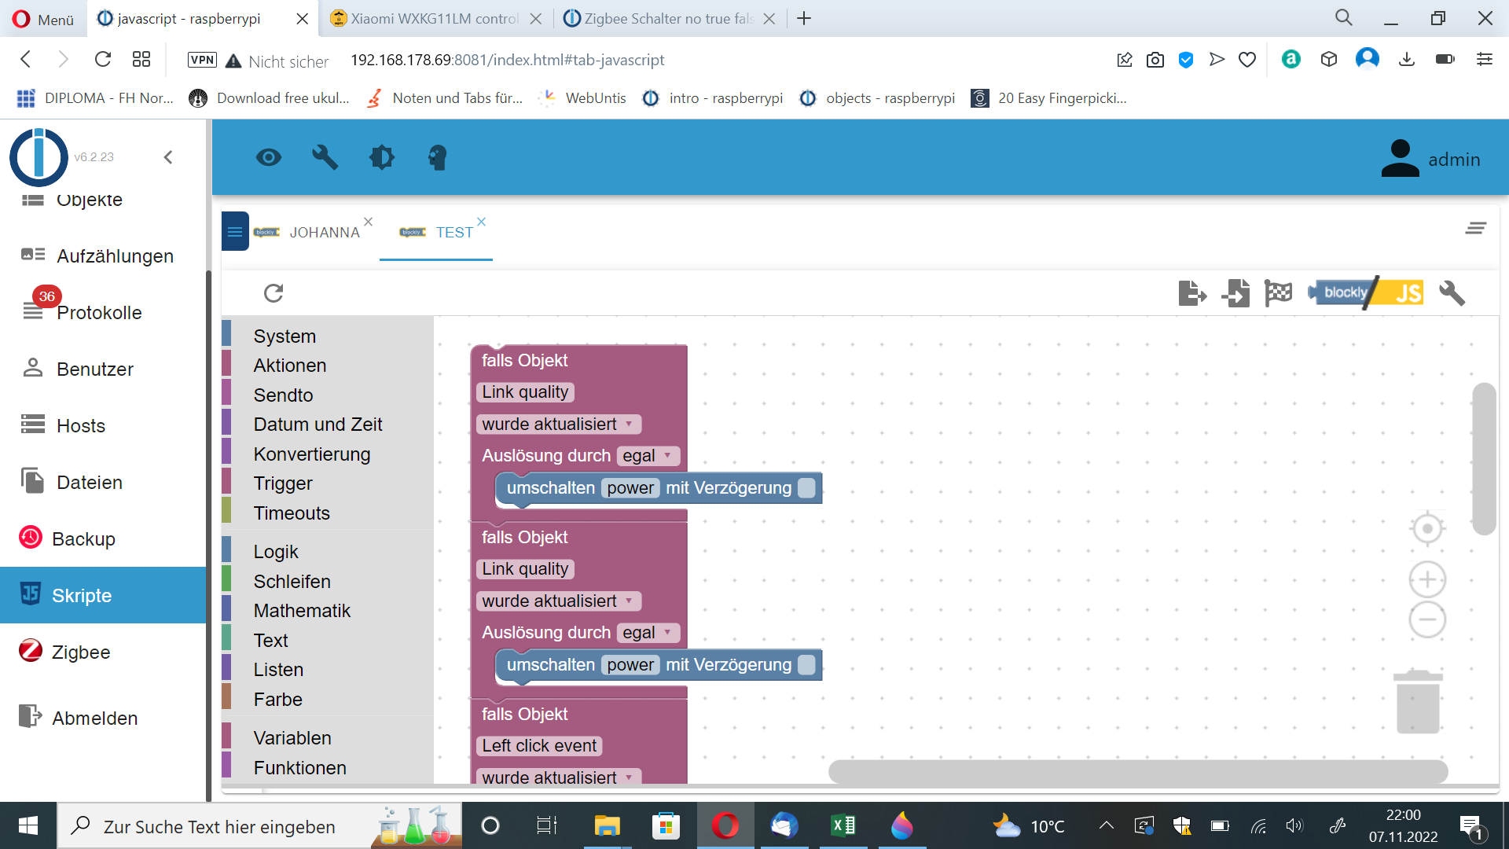The width and height of the screenshot is (1509, 849).
Task: Click the horizontal scrollbar of the workspace
Action: point(1138,771)
